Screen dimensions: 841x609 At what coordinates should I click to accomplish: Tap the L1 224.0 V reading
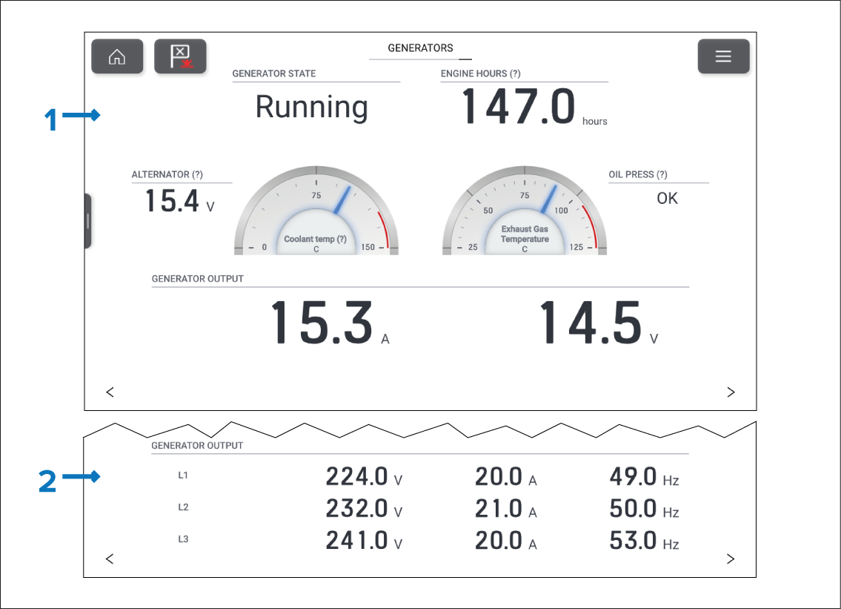coord(357,477)
